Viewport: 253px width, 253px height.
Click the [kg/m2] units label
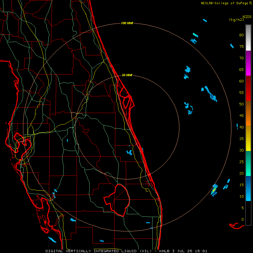pyautogui.click(x=236, y=20)
